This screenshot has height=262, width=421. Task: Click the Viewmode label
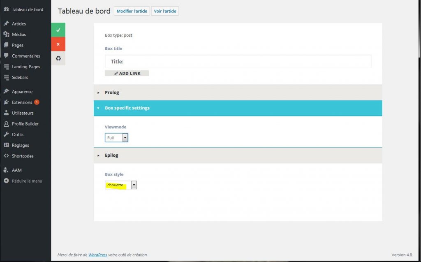116,127
